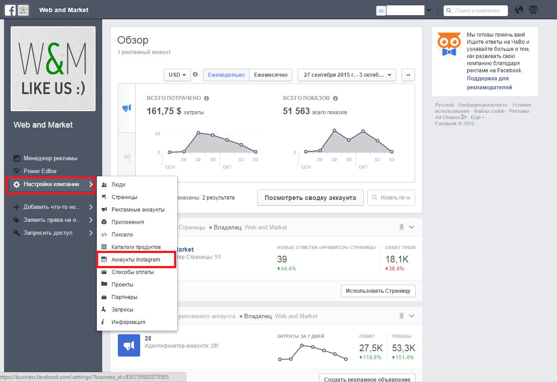
Task: Open the Ещё footer dropdown
Action: pos(477,117)
